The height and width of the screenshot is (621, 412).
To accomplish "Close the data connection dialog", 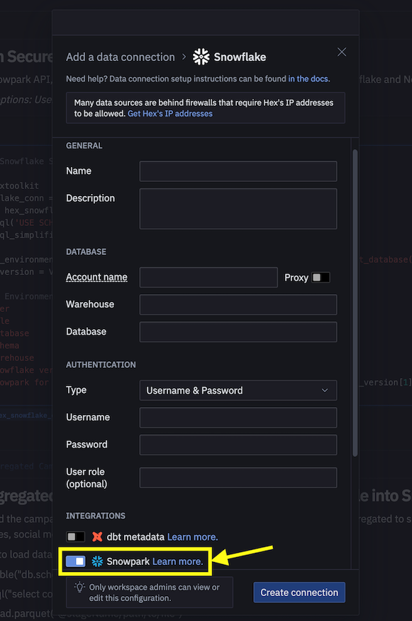I will tap(342, 52).
